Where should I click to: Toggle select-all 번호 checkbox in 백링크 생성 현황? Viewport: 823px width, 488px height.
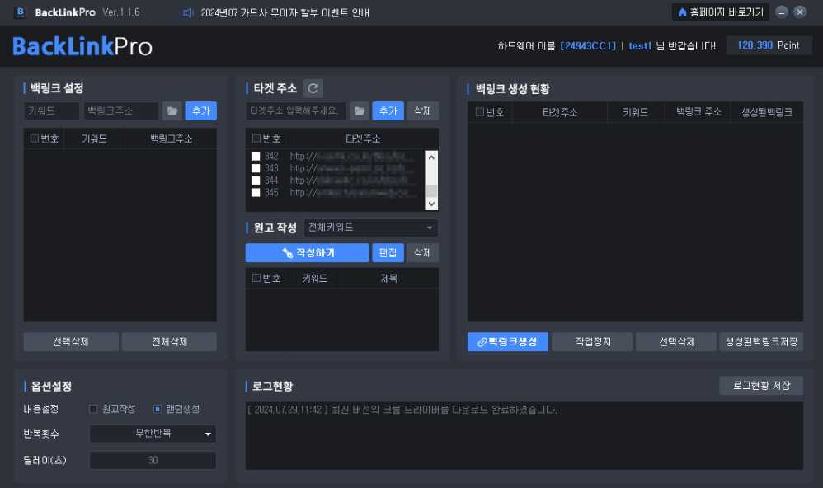tap(479, 112)
